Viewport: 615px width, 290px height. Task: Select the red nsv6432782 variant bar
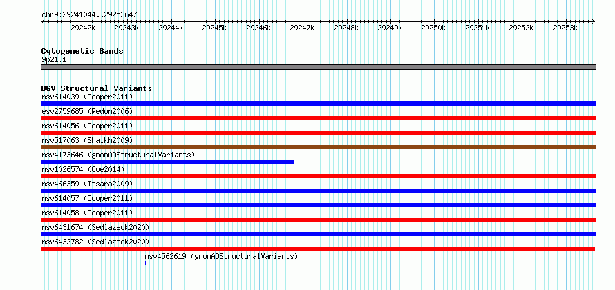coord(318,249)
